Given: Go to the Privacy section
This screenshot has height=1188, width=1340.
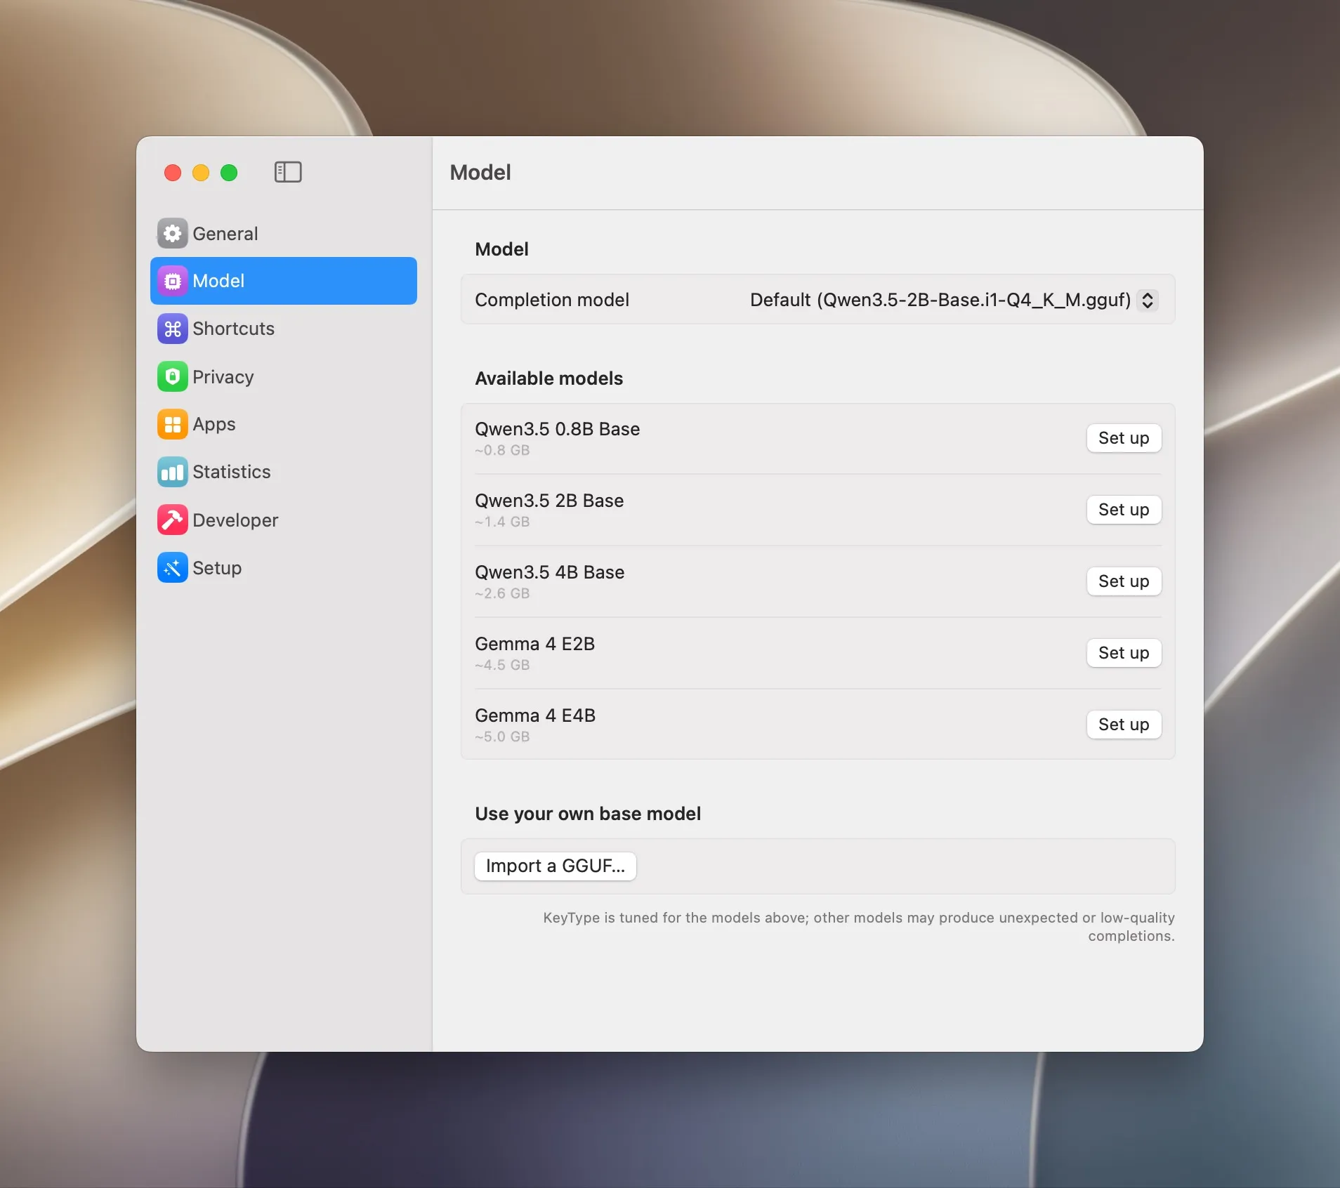Looking at the screenshot, I should pyautogui.click(x=284, y=376).
